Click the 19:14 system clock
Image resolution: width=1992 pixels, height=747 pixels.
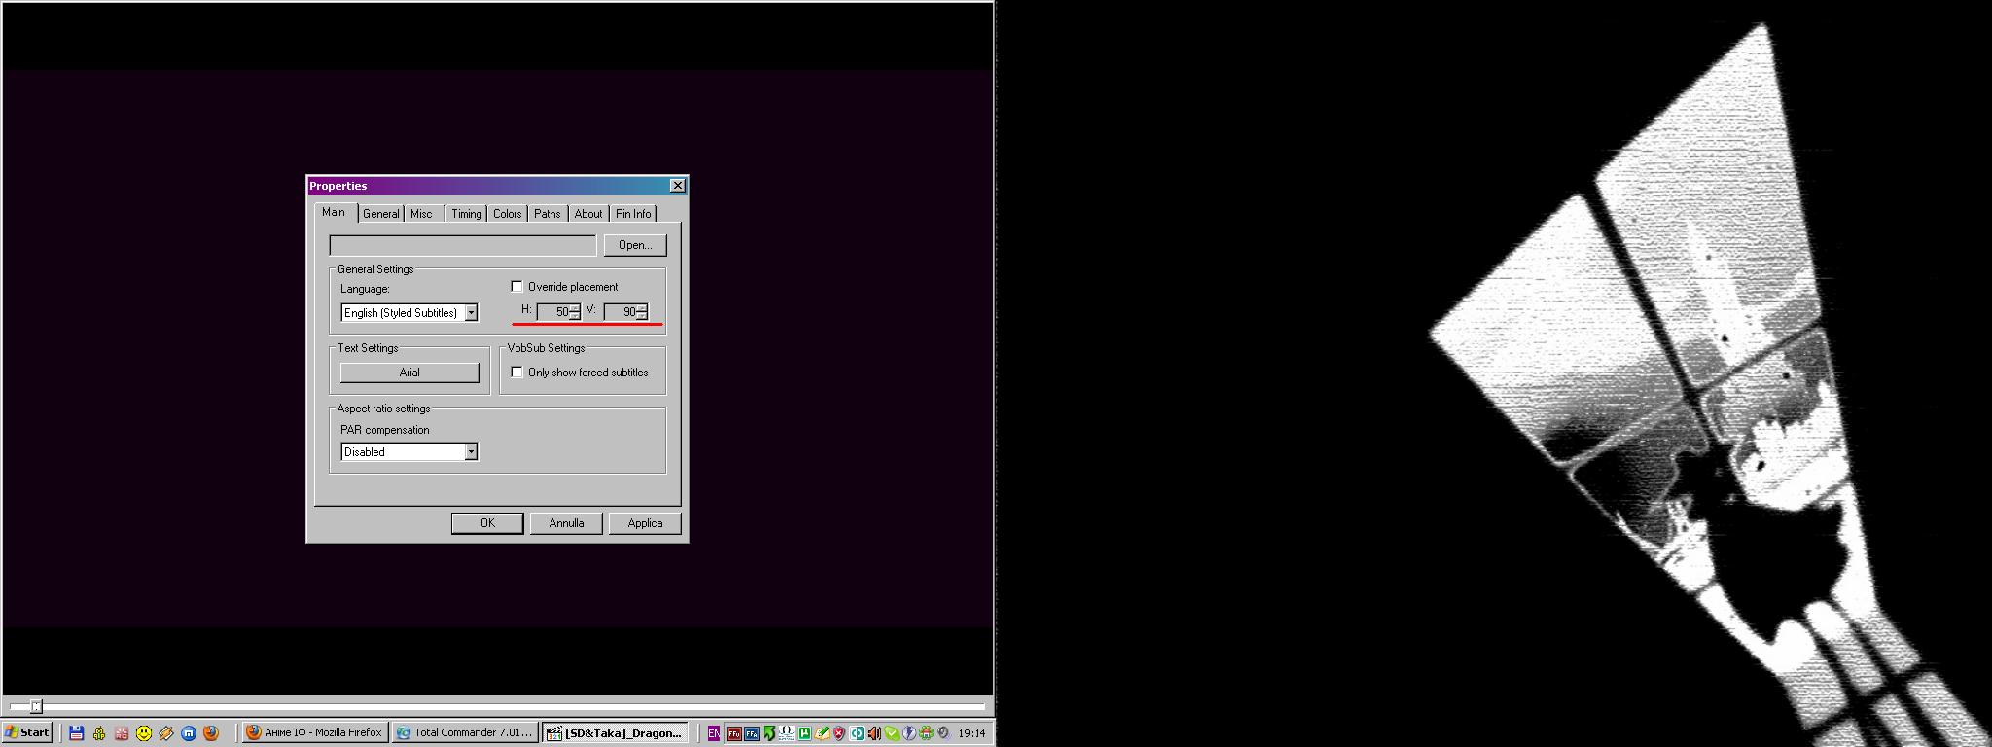[973, 733]
